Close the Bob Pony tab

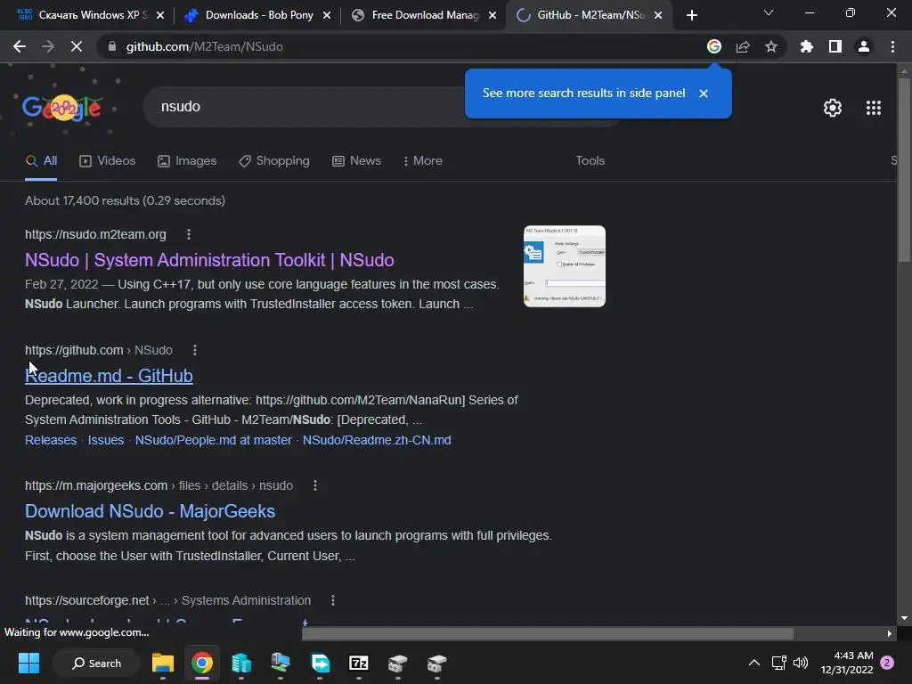click(327, 15)
